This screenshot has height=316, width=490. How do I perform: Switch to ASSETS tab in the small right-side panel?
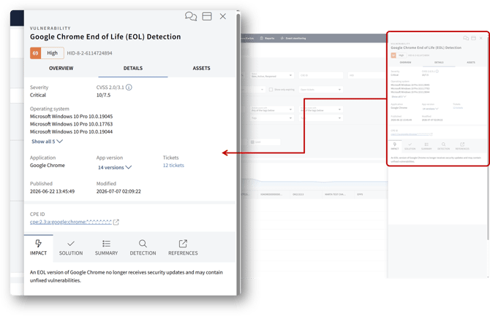pos(471,62)
